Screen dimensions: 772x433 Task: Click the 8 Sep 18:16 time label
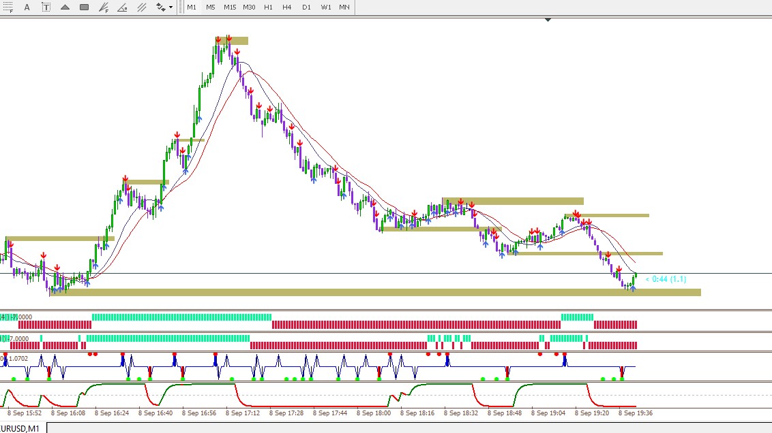[417, 413]
